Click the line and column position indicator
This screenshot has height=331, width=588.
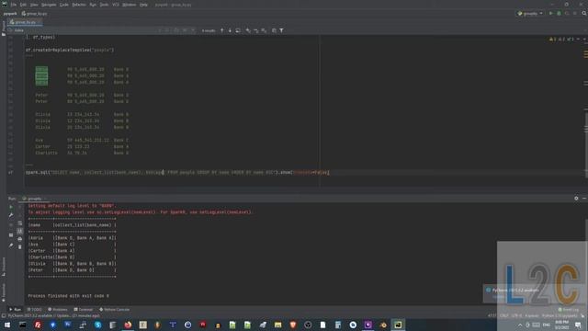point(492,316)
